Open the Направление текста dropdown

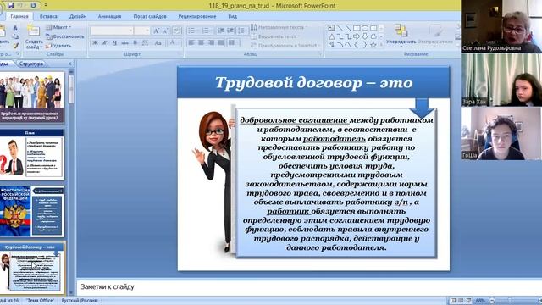(279, 27)
